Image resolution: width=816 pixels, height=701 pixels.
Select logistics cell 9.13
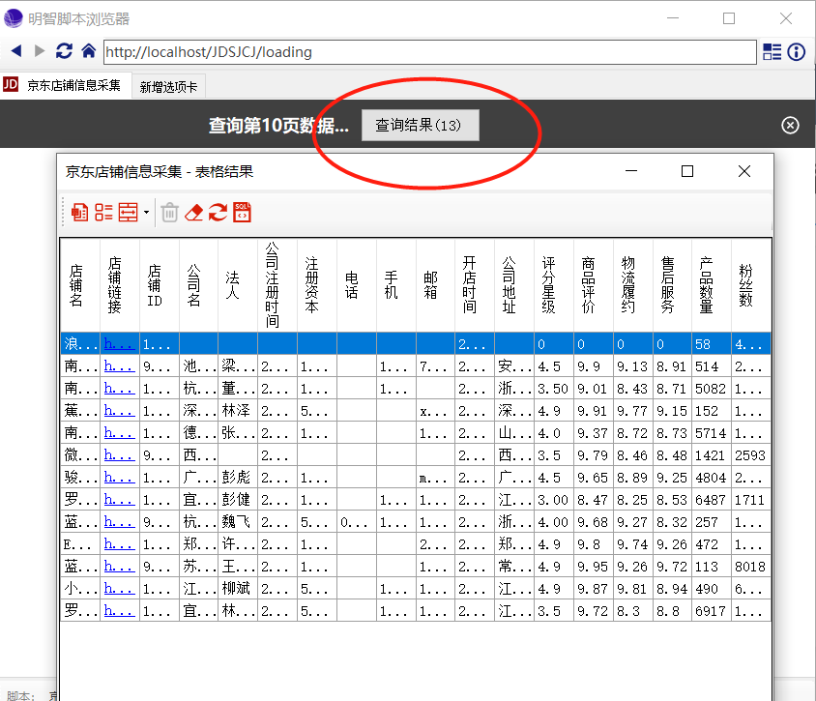point(633,366)
